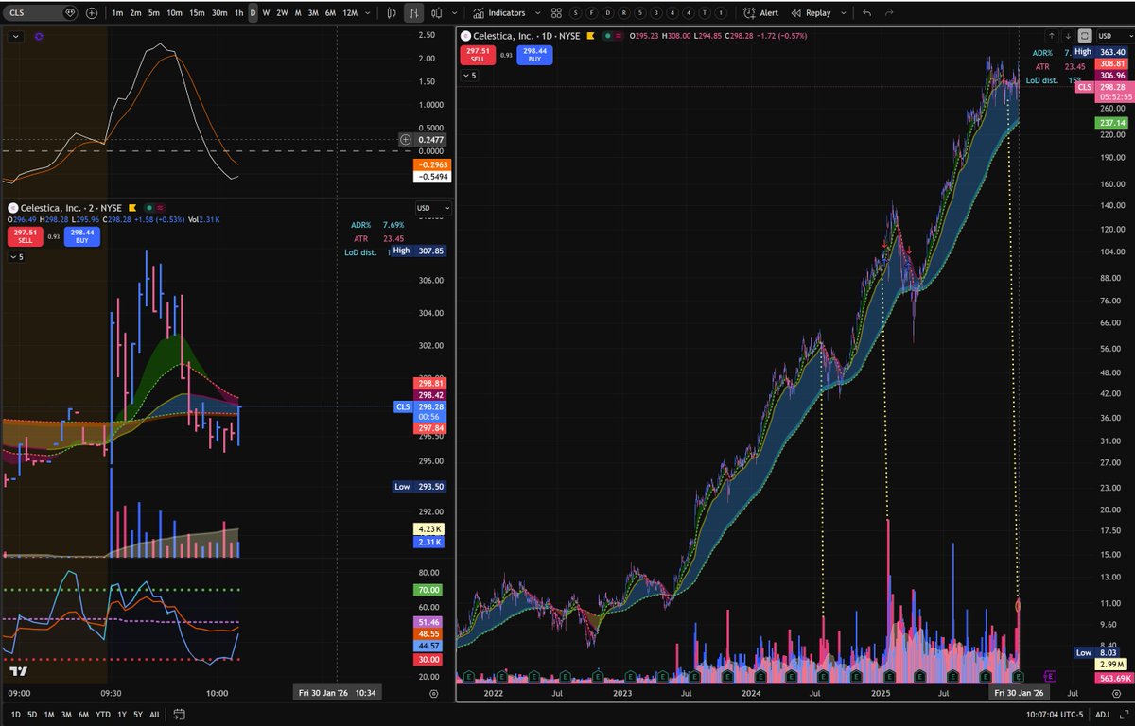Open the timeframe list dropdown arrow
The width and height of the screenshot is (1135, 726).
369,13
